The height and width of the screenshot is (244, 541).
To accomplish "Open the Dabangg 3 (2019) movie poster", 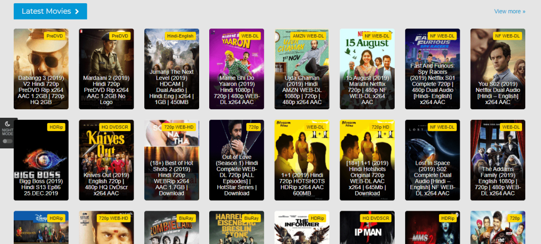I will pyautogui.click(x=41, y=69).
